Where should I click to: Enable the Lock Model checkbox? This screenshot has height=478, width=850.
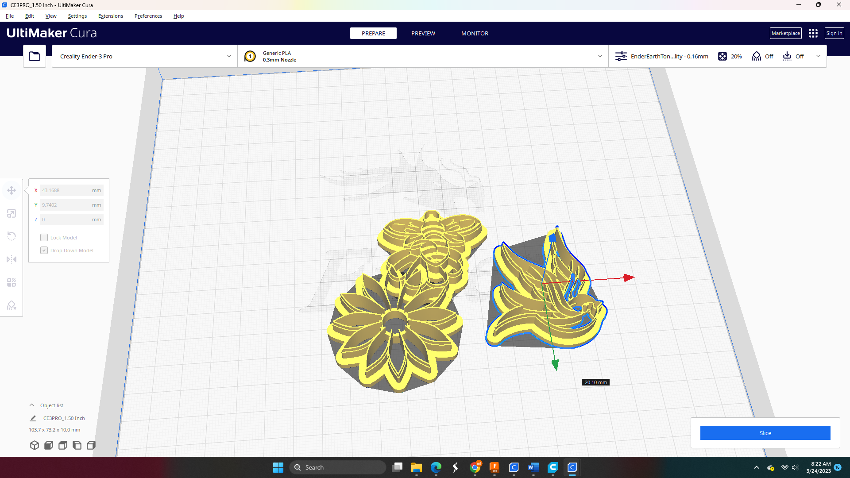coord(44,237)
